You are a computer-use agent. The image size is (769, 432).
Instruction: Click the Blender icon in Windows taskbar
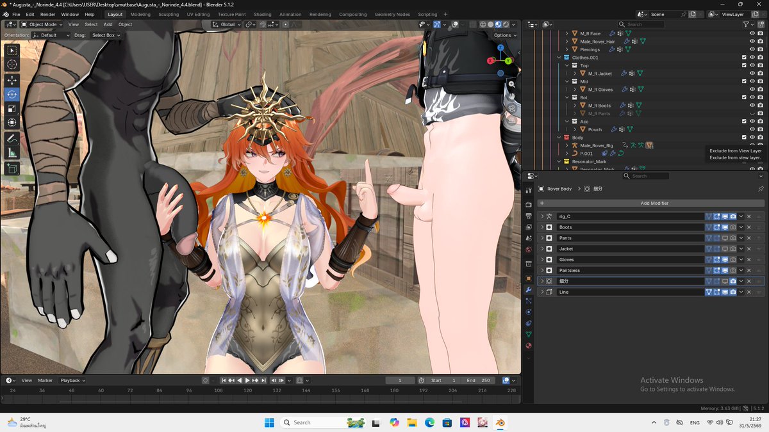click(x=500, y=422)
